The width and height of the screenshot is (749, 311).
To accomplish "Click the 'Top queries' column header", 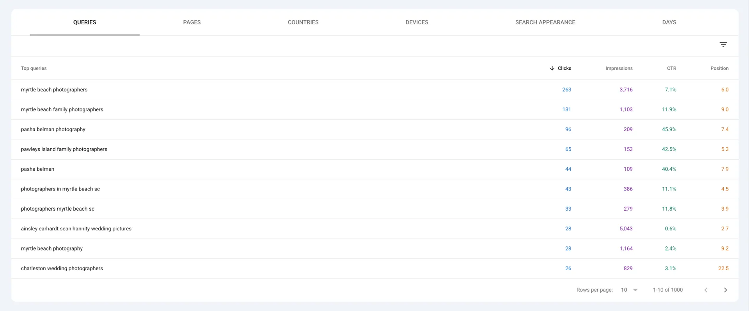I will point(34,68).
